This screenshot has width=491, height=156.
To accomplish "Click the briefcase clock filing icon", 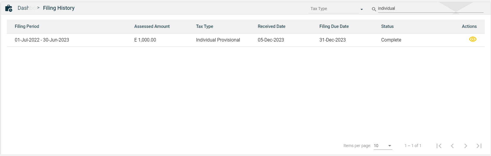I will pos(9,8).
